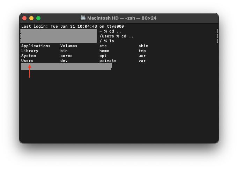Screen dimensions: 238x169
Task: Select the 'opt' directory name
Action: [x=103, y=56]
